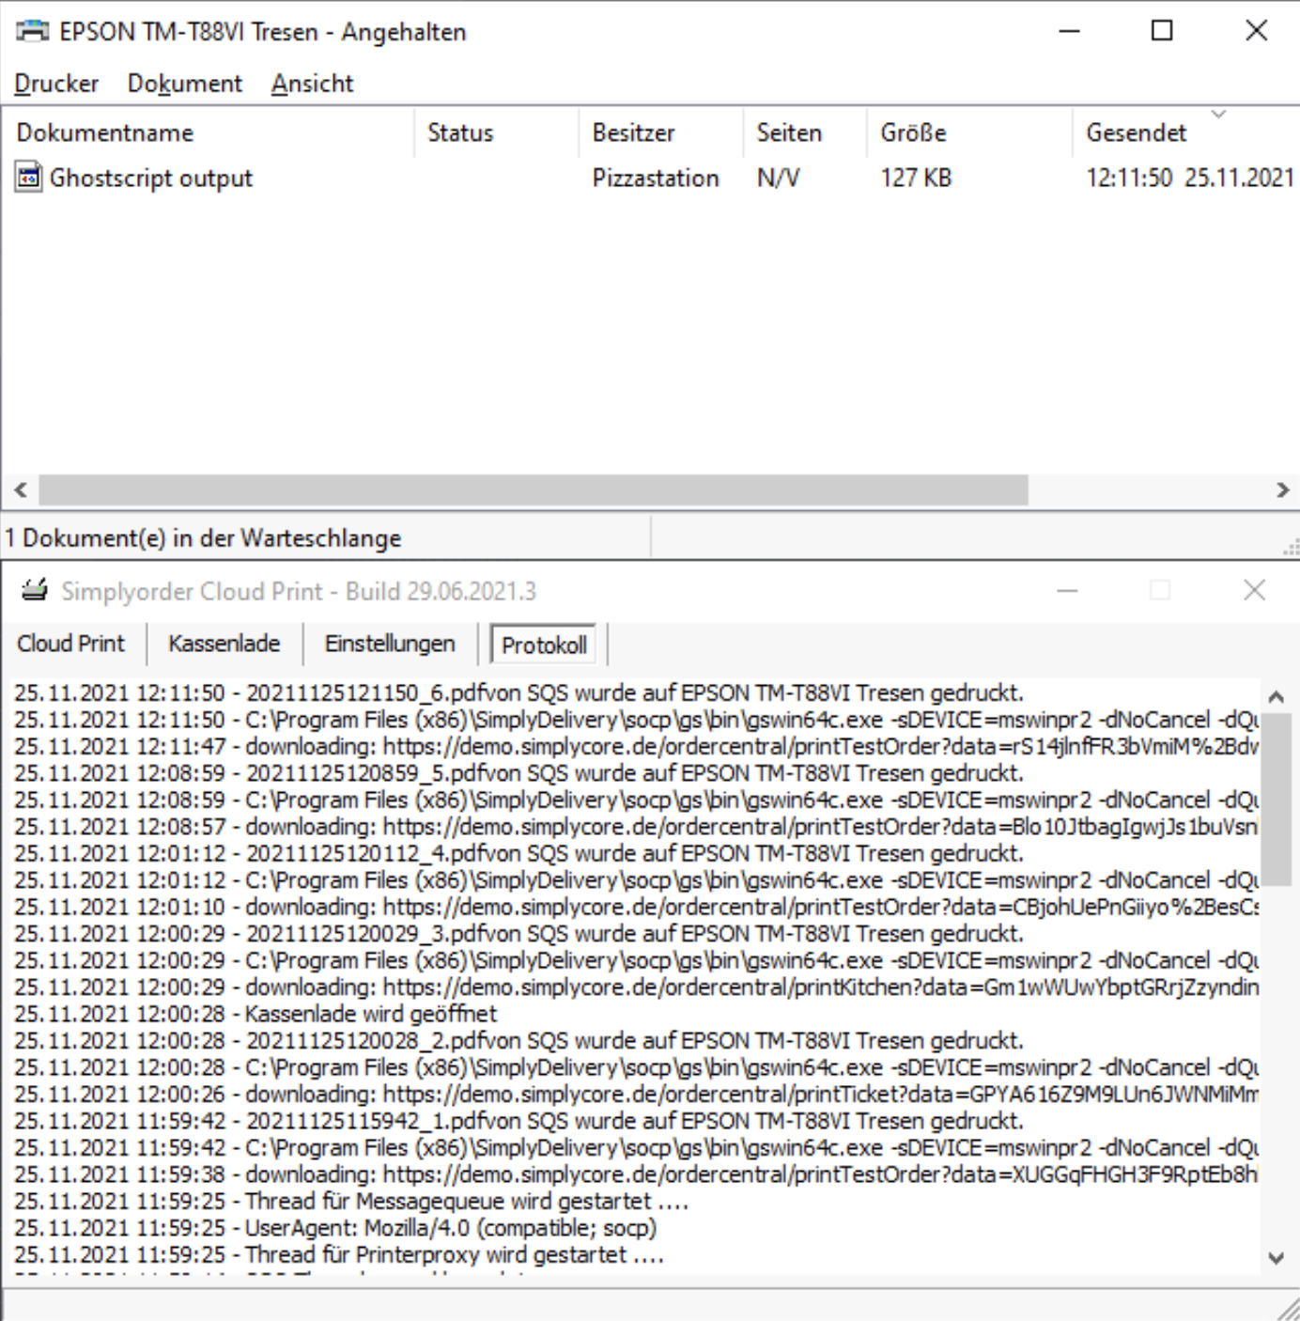
Task: Click log line 'Thread für Printerproxy wird gestartet'
Action: click(339, 1254)
